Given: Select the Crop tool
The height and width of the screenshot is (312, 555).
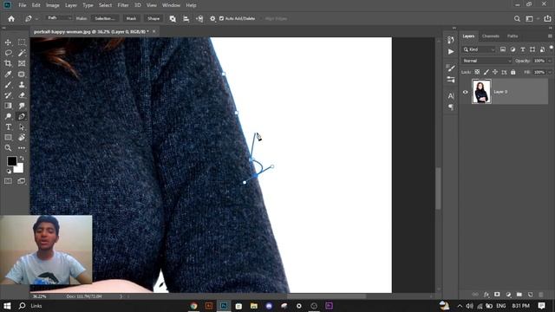Looking at the screenshot, I should point(8,63).
